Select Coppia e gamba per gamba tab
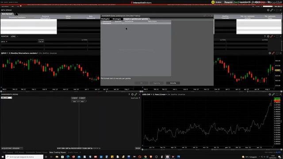 [x=136, y=19]
